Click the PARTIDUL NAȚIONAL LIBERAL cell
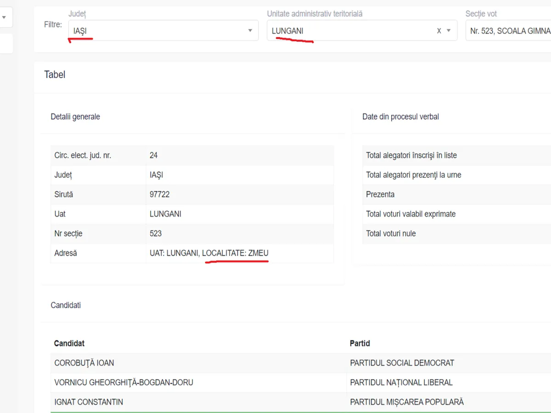The image size is (551, 413). [x=401, y=382]
